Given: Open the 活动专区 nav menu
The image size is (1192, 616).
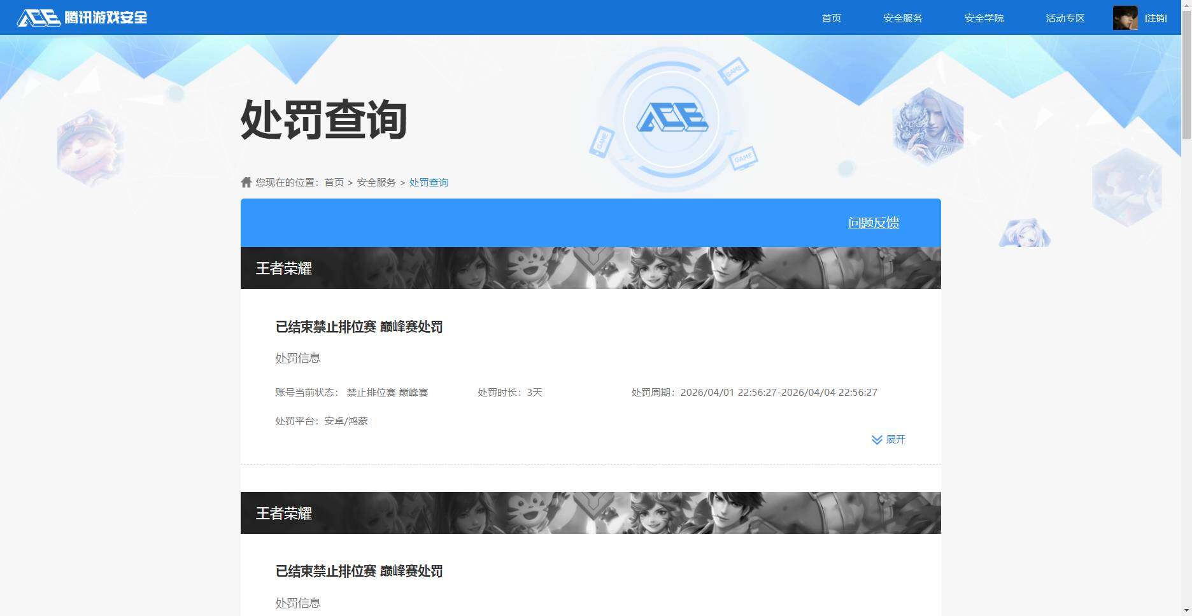Looking at the screenshot, I should pyautogui.click(x=1065, y=18).
